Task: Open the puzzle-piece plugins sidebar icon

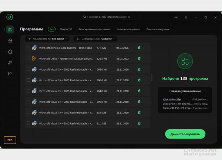Action: coord(10,52)
